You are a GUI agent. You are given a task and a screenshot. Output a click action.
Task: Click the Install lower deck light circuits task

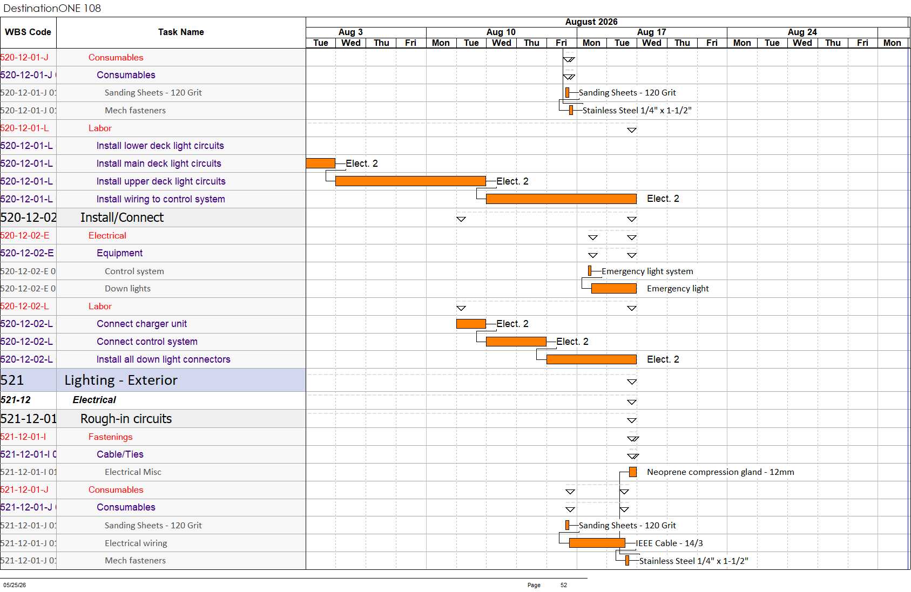160,146
